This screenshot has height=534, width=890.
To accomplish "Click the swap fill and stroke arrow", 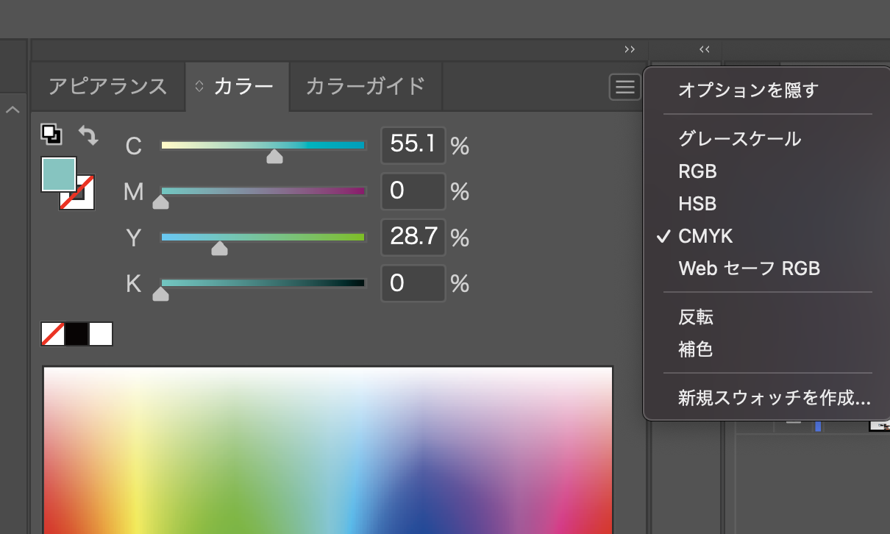I will point(88,135).
